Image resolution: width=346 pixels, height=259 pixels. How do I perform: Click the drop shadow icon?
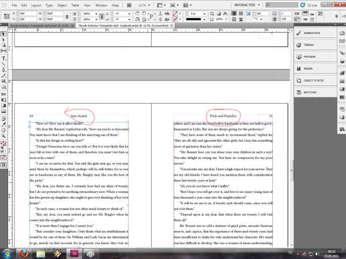[x=219, y=14]
